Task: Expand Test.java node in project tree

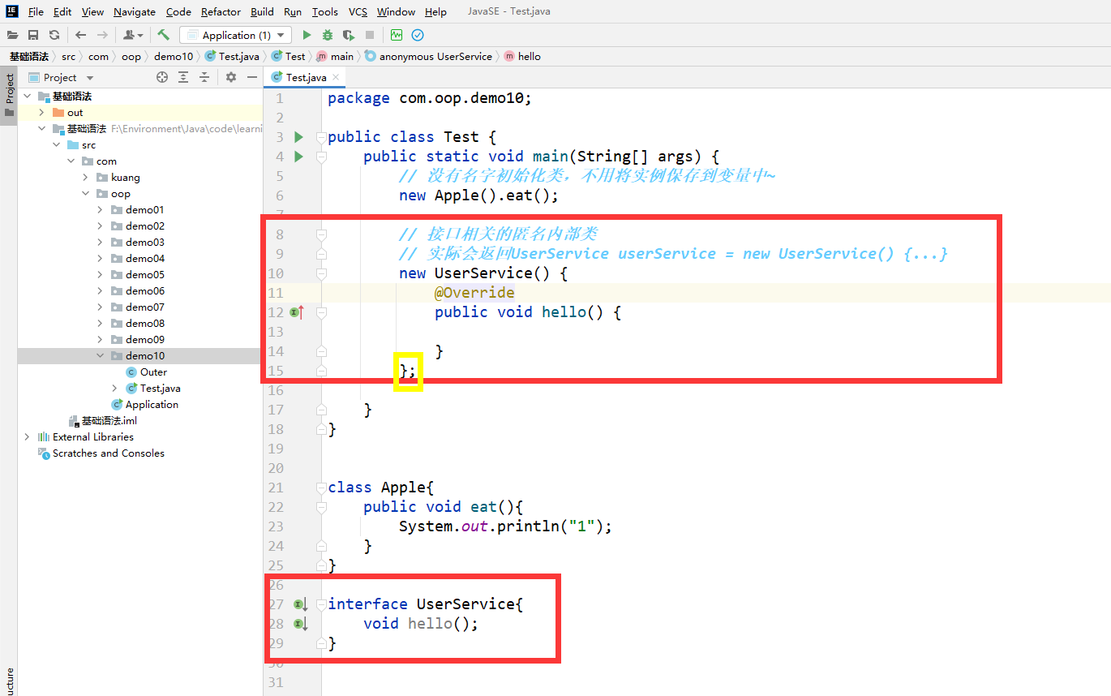Action: (x=114, y=388)
